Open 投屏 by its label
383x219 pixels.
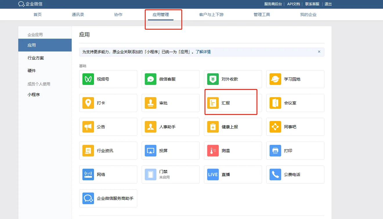point(163,151)
